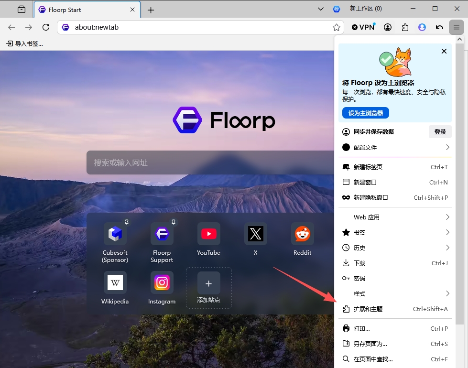Select 打印... menu item

click(395, 329)
